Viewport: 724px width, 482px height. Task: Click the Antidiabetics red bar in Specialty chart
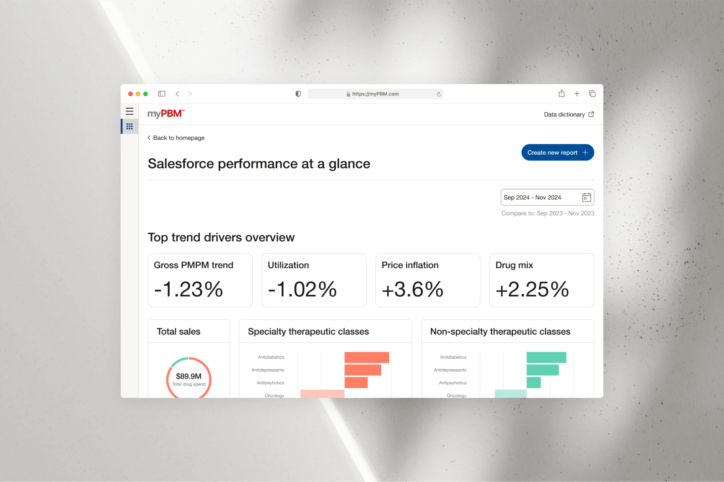(x=367, y=358)
